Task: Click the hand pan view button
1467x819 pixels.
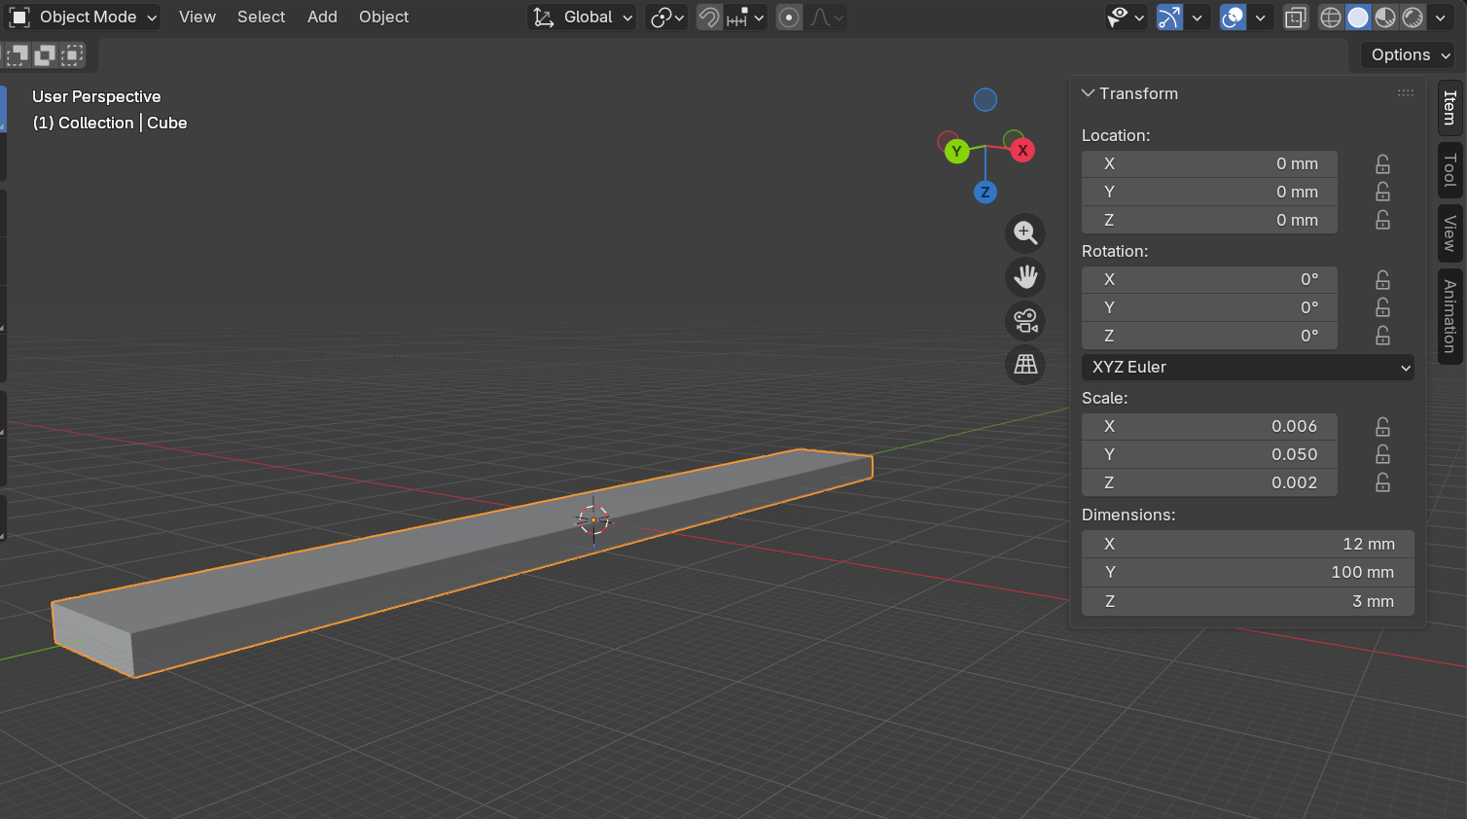Action: [x=1025, y=277]
